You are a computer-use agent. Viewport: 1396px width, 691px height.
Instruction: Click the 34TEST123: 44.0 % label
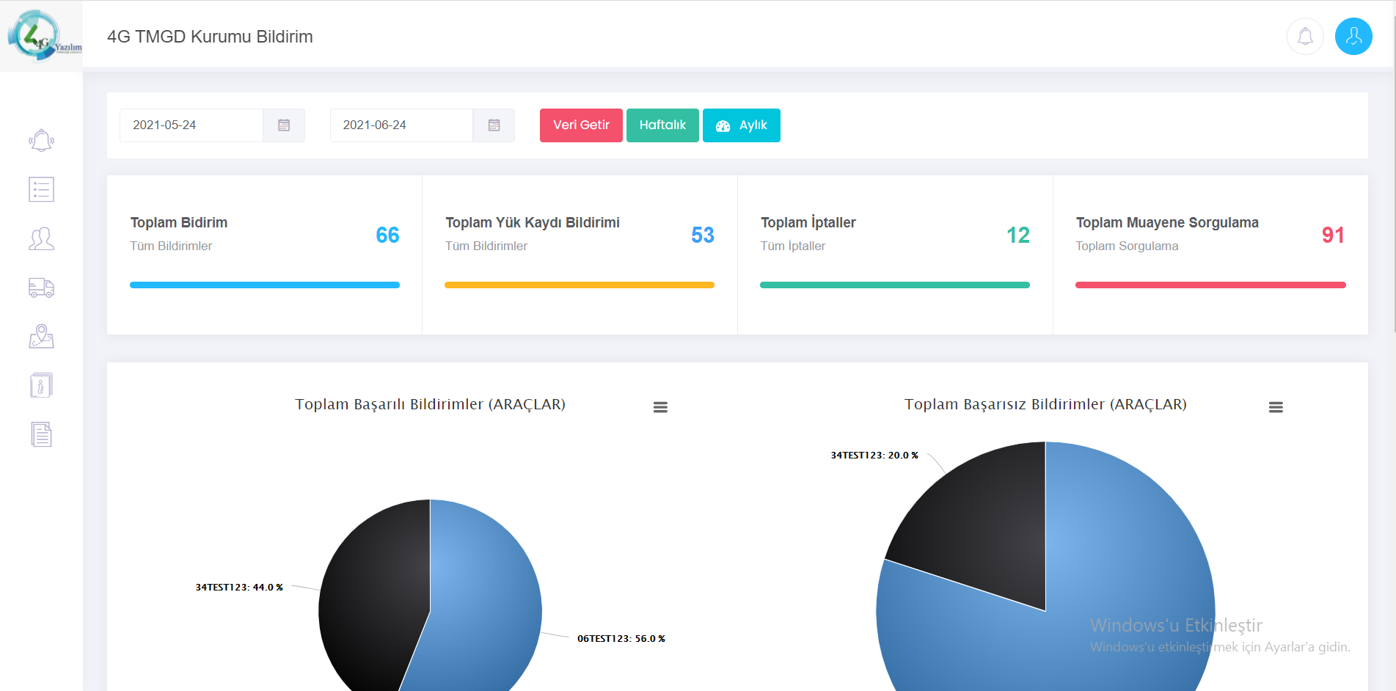click(x=239, y=588)
